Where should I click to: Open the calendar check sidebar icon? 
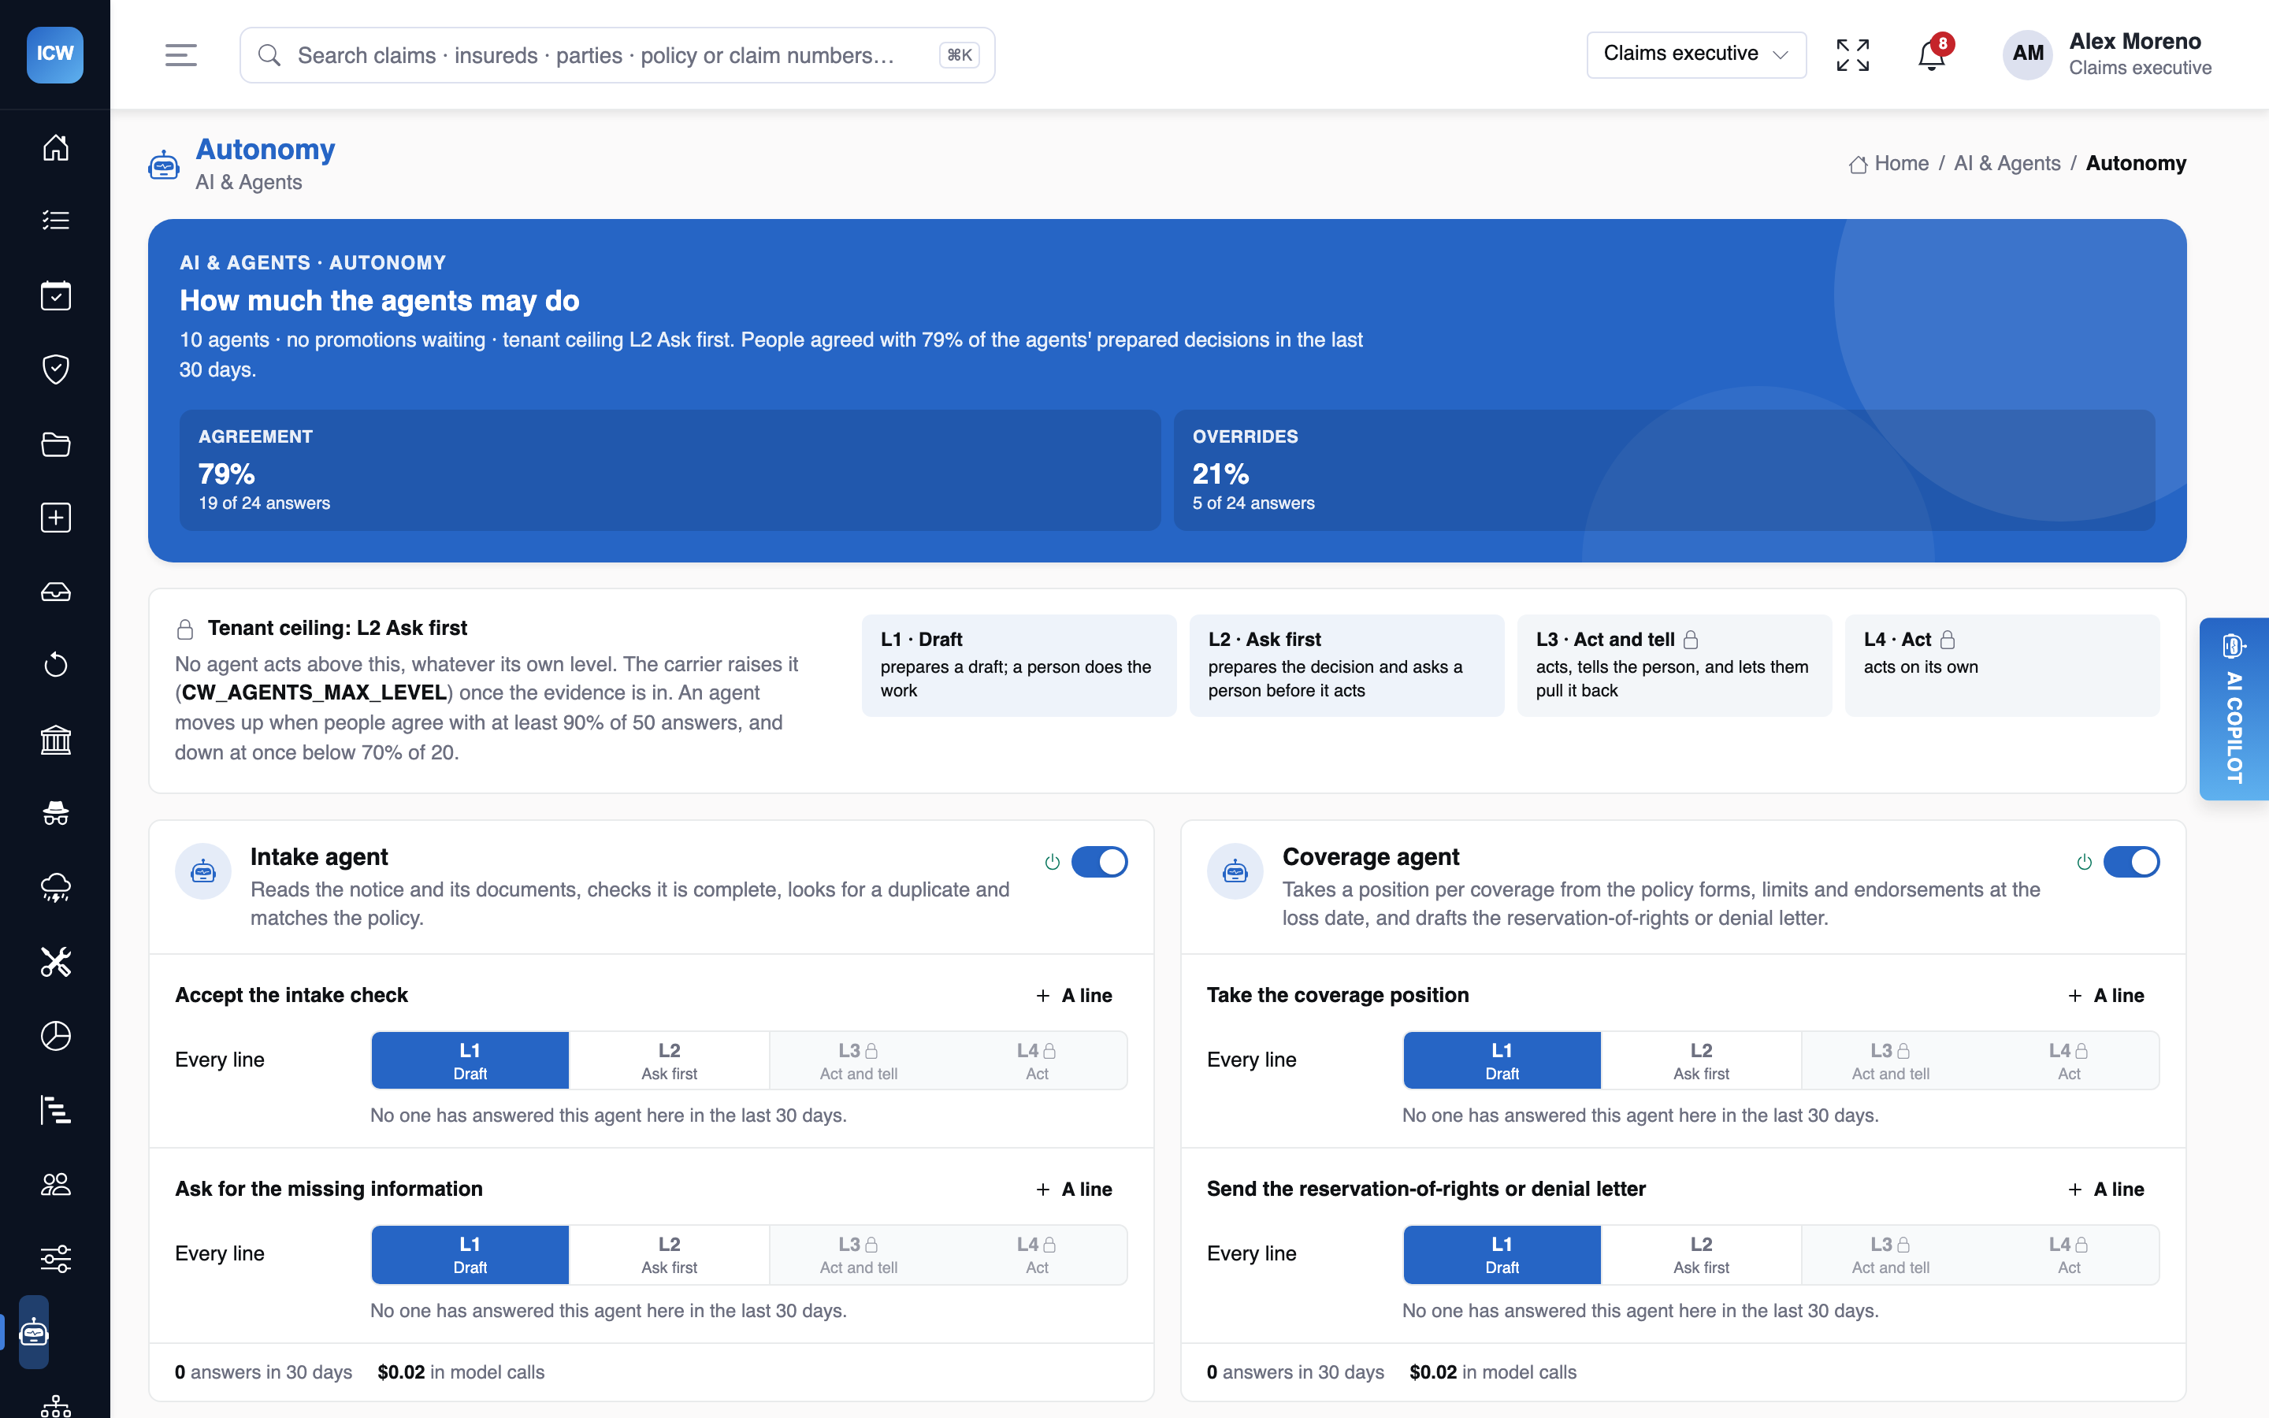[55, 295]
